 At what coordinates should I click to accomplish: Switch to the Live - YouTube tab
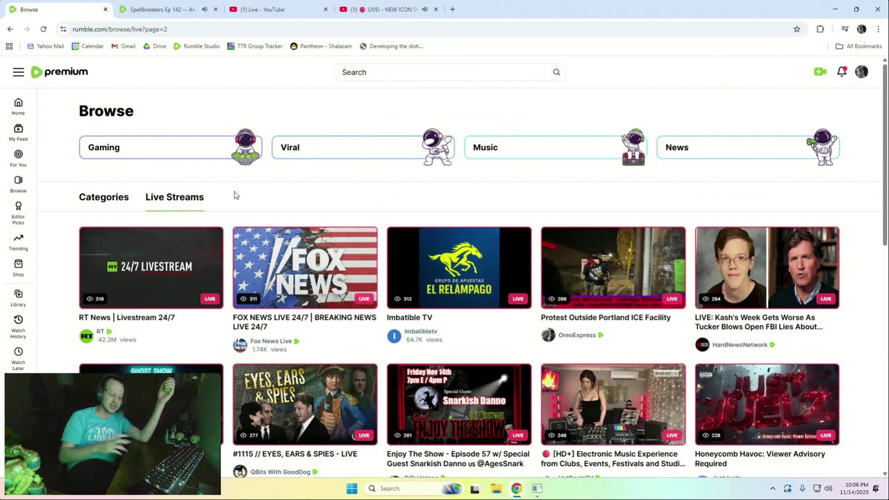278,10
